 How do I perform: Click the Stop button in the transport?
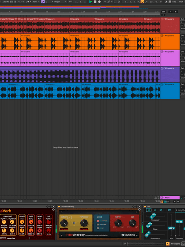95,2
